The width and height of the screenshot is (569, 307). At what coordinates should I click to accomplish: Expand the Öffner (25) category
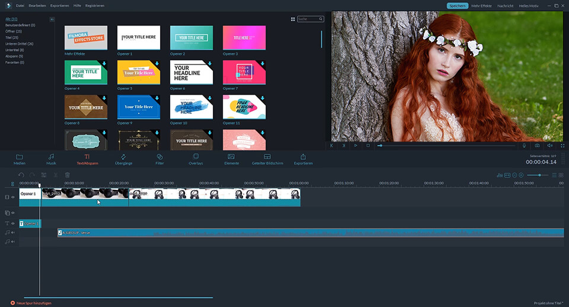[x=14, y=31]
